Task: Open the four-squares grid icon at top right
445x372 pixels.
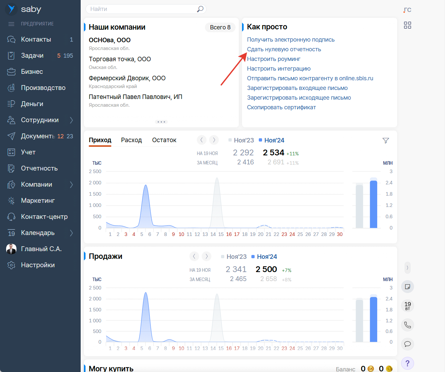Action: coord(408,25)
